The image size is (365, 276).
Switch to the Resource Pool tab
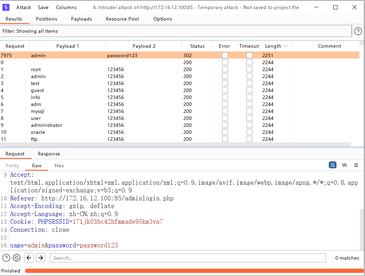(122, 19)
